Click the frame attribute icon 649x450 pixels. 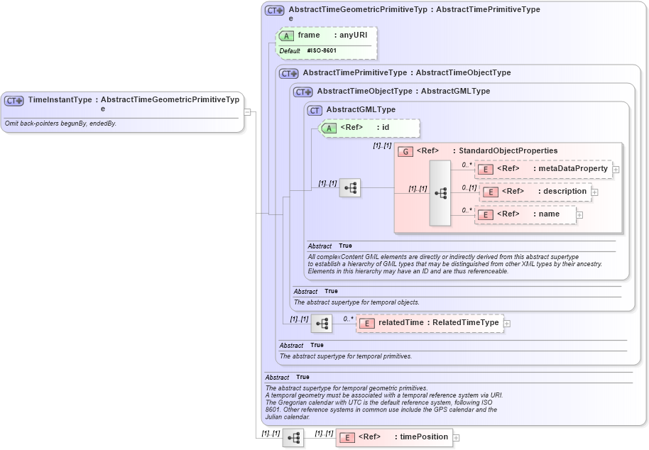point(287,35)
